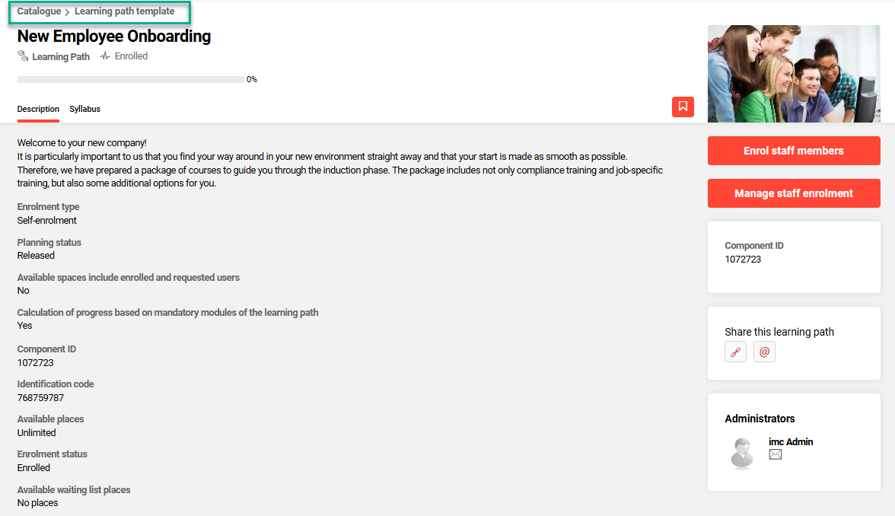Click the identification code 768759787
Image resolution: width=895 pixels, height=516 pixels.
pyautogui.click(x=40, y=398)
